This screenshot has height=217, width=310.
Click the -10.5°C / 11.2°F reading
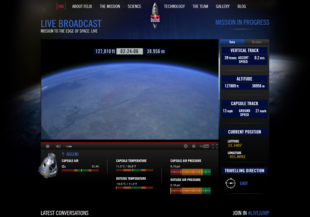coord(127,184)
